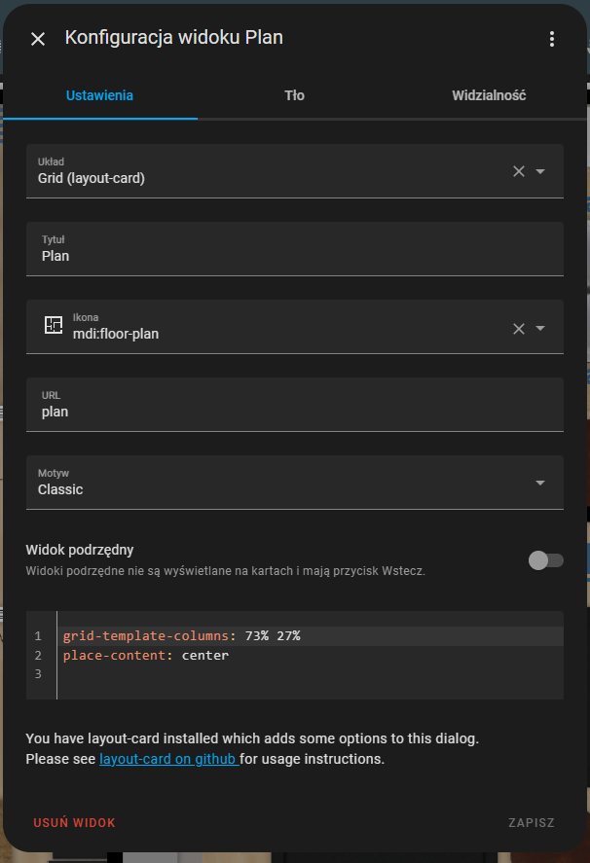
Task: Open the Ikona picker dropdown arrow
Action: click(x=540, y=328)
